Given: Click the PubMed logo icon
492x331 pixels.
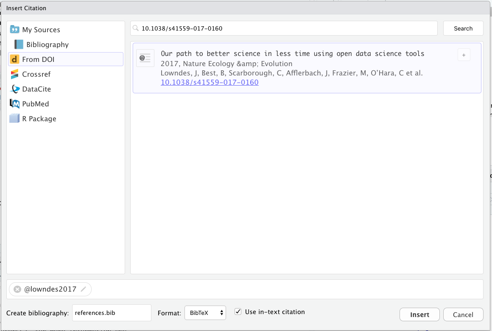Looking at the screenshot, I should (15, 104).
